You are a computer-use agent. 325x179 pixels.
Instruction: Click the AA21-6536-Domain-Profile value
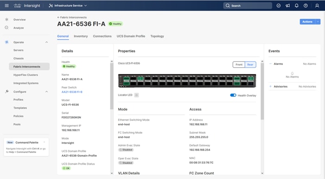[x=79, y=156]
